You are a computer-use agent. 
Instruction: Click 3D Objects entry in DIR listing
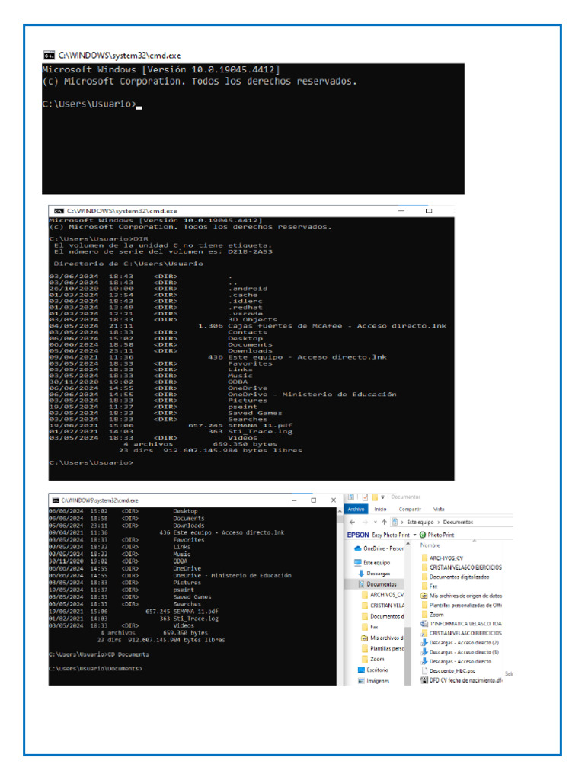pyautogui.click(x=253, y=320)
